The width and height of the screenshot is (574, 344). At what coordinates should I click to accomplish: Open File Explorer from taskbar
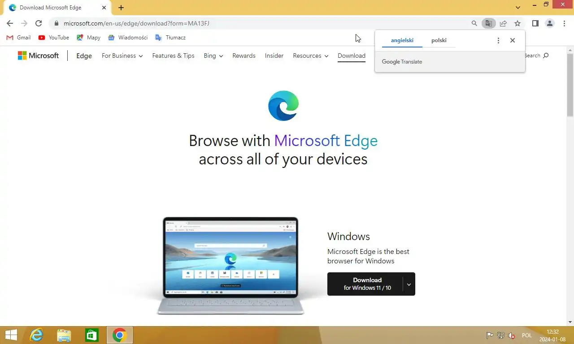[64, 335]
